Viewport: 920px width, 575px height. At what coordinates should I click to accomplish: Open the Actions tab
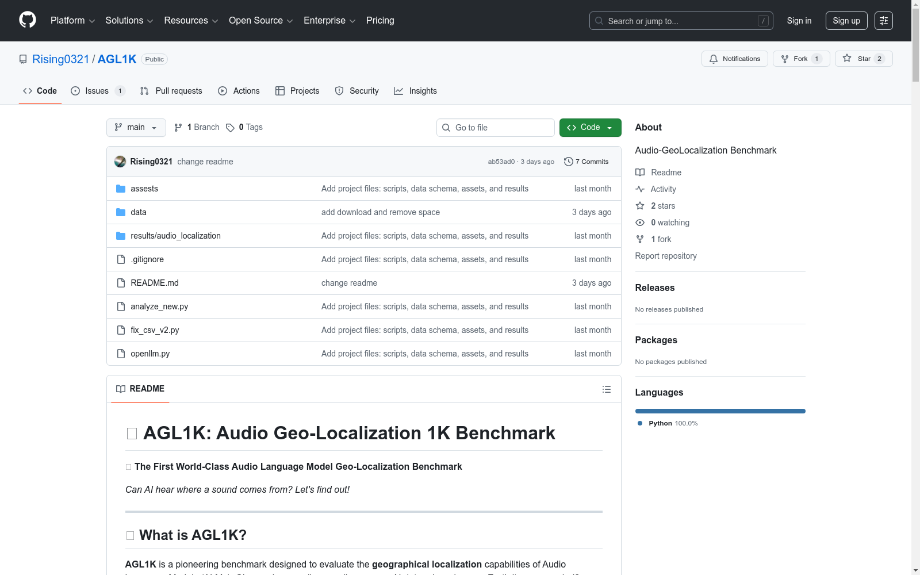[239, 91]
